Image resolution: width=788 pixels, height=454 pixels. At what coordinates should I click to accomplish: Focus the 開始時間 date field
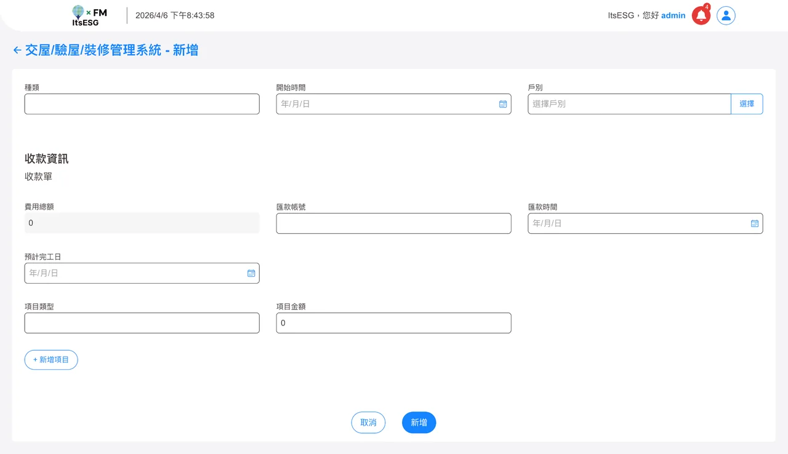[x=394, y=104]
